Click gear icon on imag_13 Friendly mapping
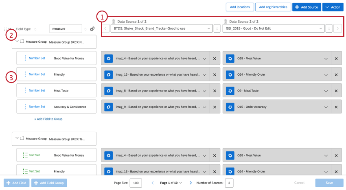Viewport: 346px width, 190px height. 108,74
